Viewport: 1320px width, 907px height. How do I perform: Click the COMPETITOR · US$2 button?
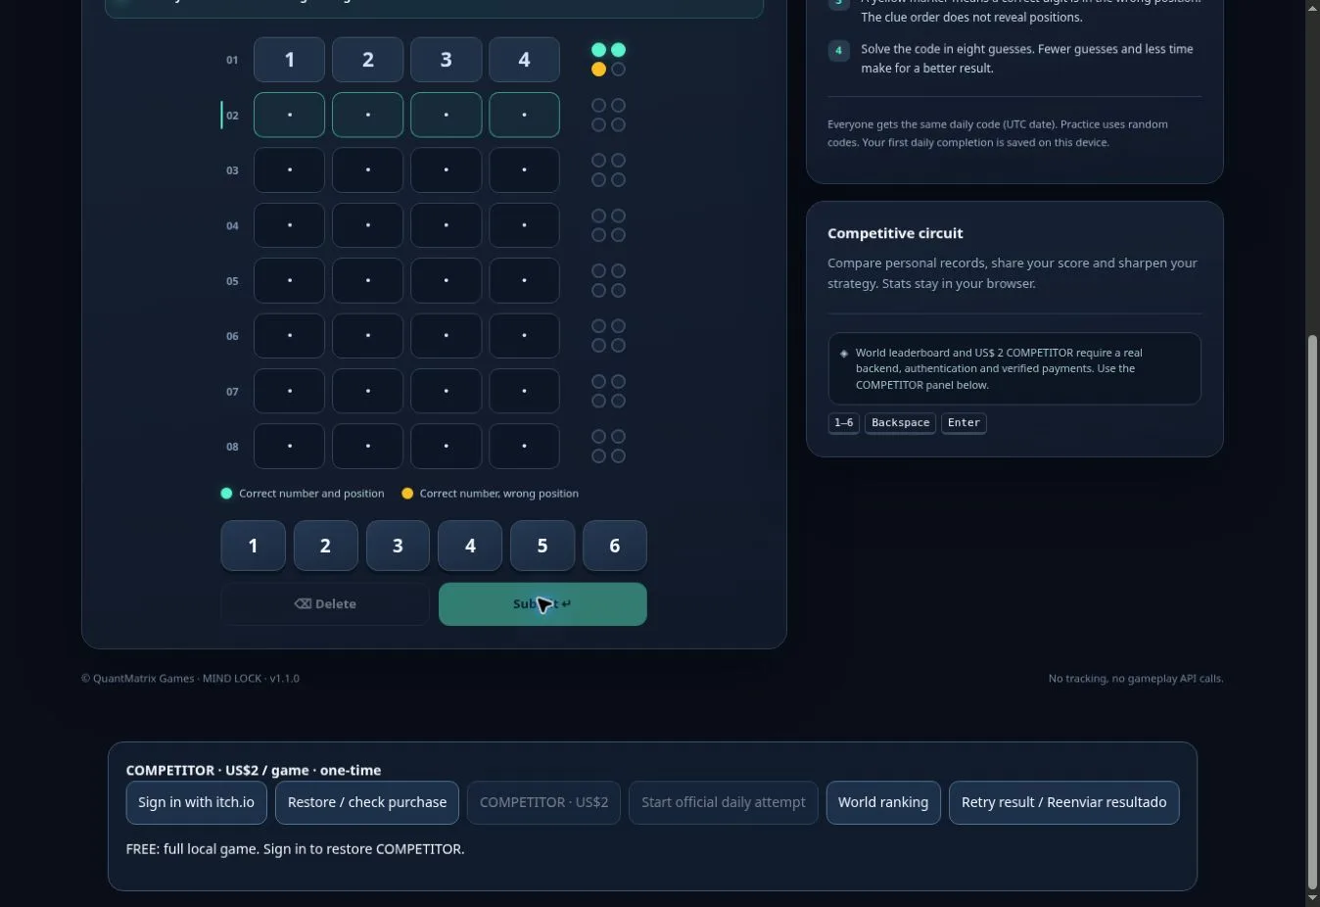543,802
